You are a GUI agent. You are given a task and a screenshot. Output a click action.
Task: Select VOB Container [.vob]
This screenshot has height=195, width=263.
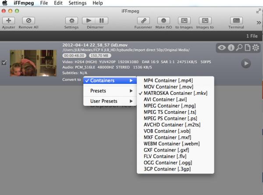point(175,131)
